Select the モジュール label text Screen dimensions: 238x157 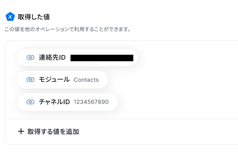click(x=54, y=80)
